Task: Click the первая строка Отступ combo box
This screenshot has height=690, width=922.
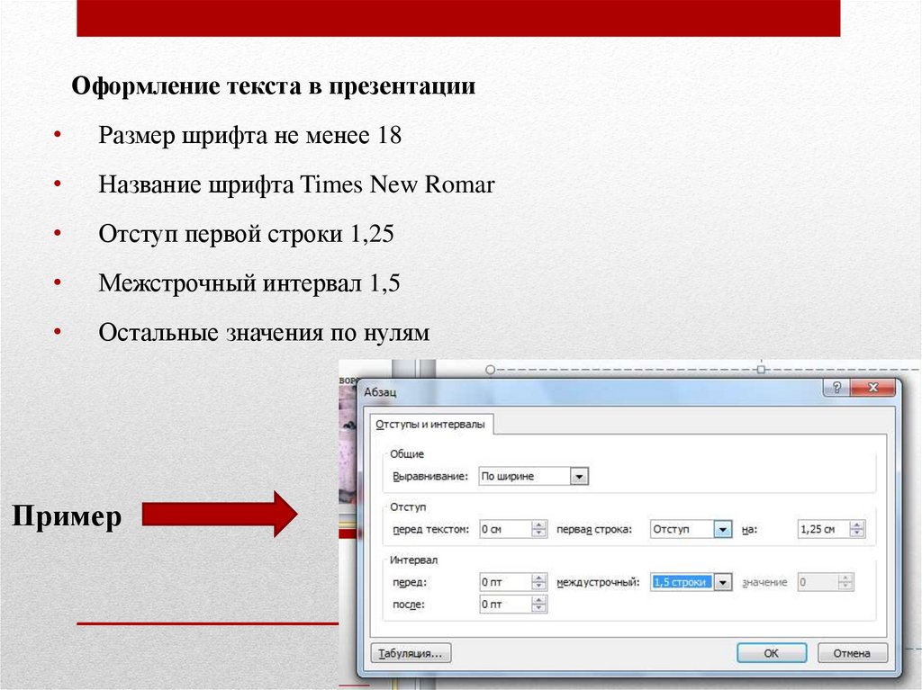Action: coord(691,529)
